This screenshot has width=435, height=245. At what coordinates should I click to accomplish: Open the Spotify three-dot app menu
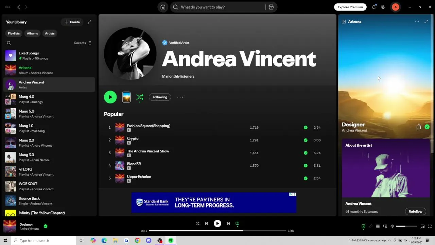click(8, 7)
